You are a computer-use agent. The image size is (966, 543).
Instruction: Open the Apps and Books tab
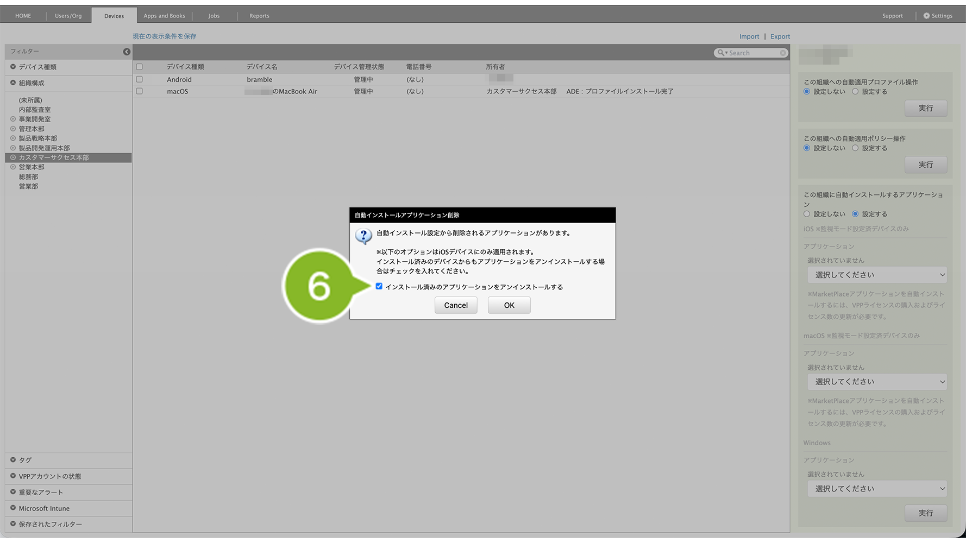tap(164, 16)
